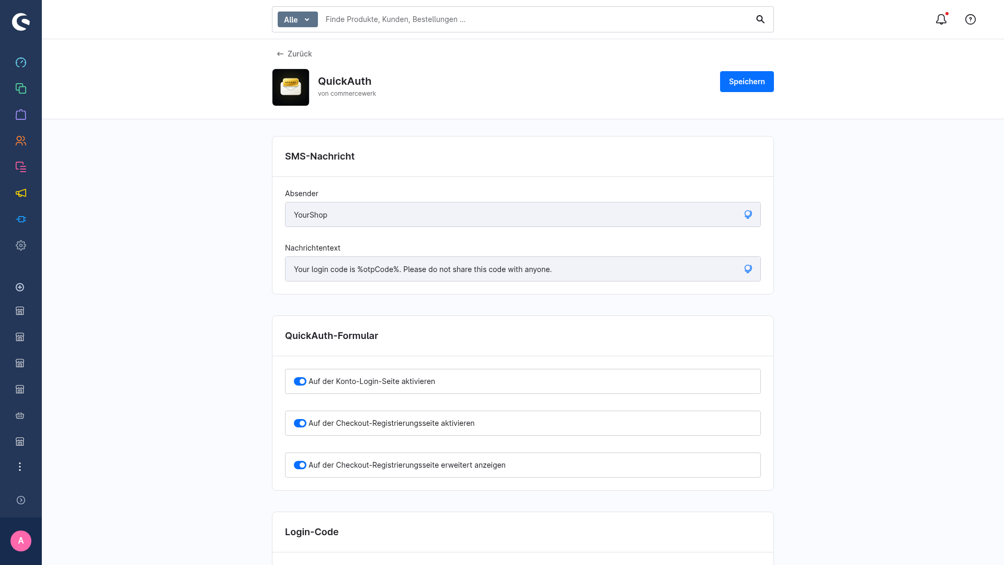1004x565 pixels.
Task: Expand the sidebar with the arrow icon
Action: (21, 500)
